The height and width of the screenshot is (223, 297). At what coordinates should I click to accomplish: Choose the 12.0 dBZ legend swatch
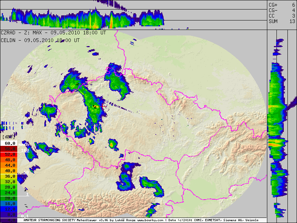tap(9, 209)
